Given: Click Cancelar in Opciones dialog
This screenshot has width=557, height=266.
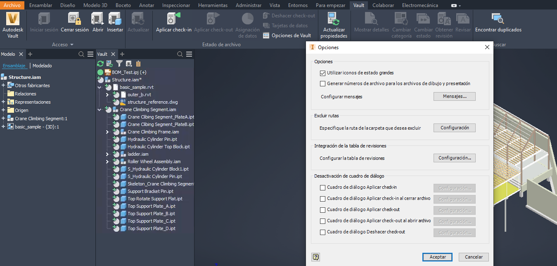Looking at the screenshot, I should point(474,257).
